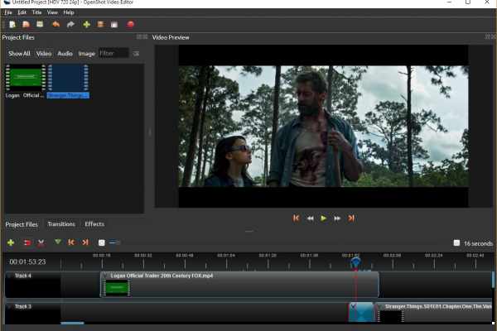
Task: Click the Project Files panel title
Action: (18, 37)
